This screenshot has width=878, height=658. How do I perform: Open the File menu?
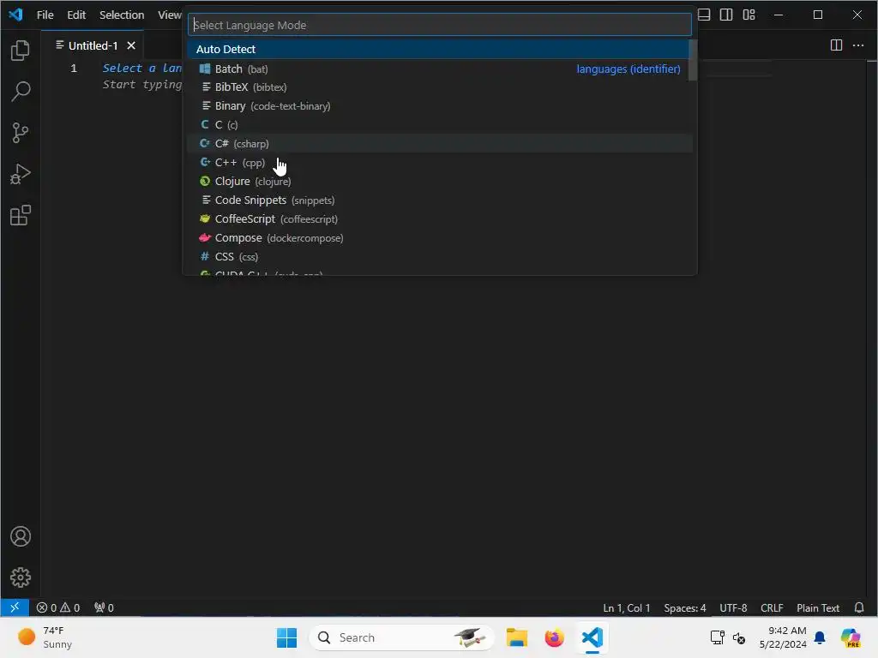click(45, 15)
